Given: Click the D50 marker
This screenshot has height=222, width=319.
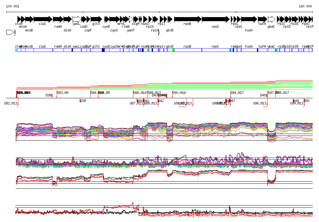Looking at the screenshot, I should pos(307,101).
